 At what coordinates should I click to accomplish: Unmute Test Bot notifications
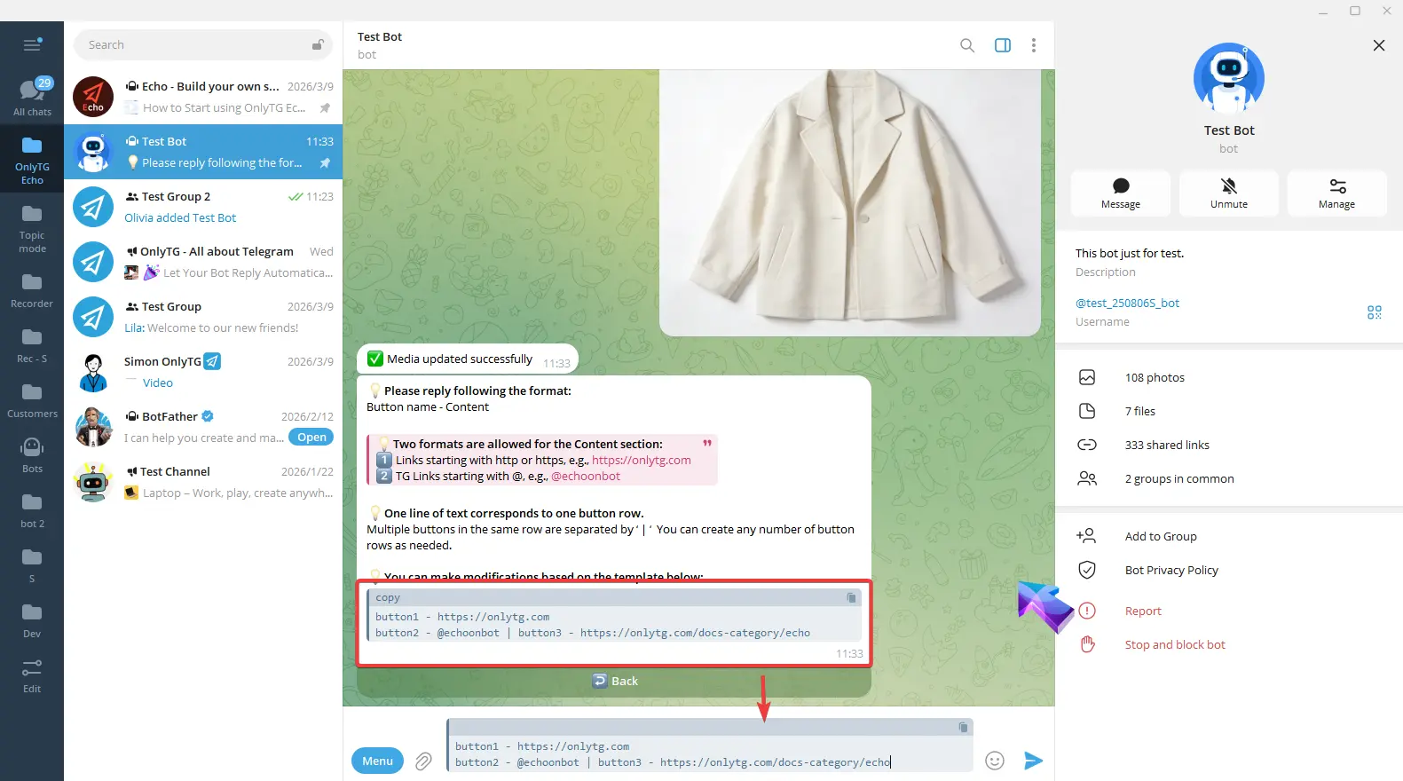pyautogui.click(x=1228, y=193)
